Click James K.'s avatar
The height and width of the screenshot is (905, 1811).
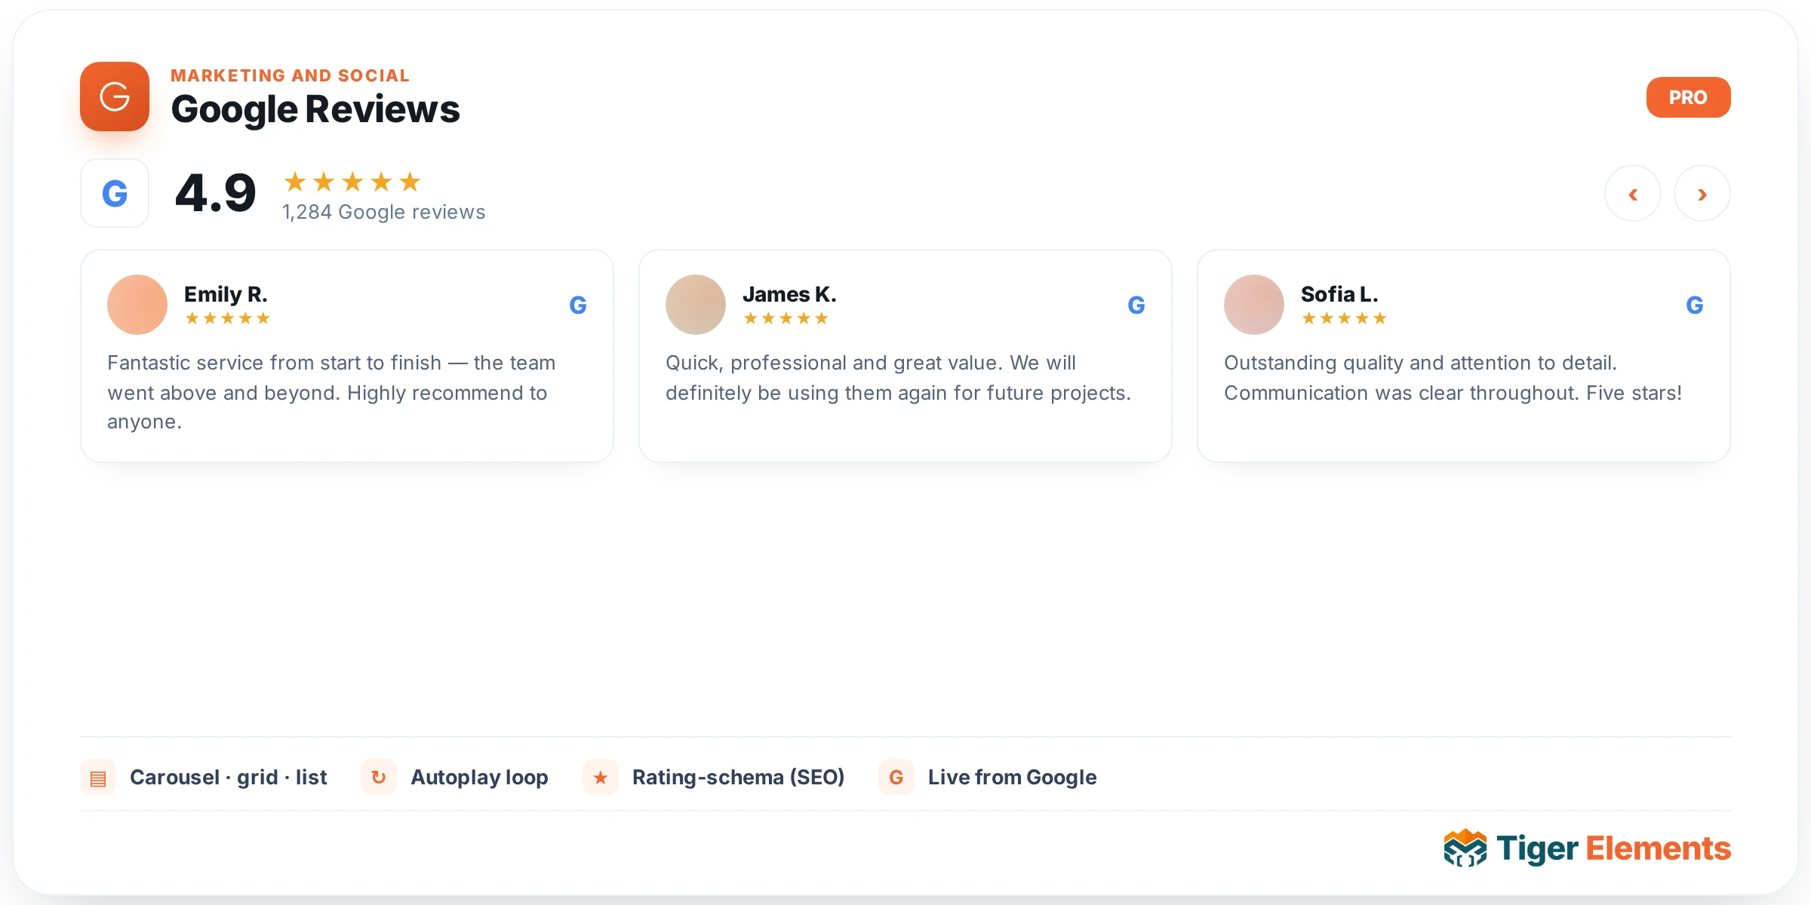point(696,305)
